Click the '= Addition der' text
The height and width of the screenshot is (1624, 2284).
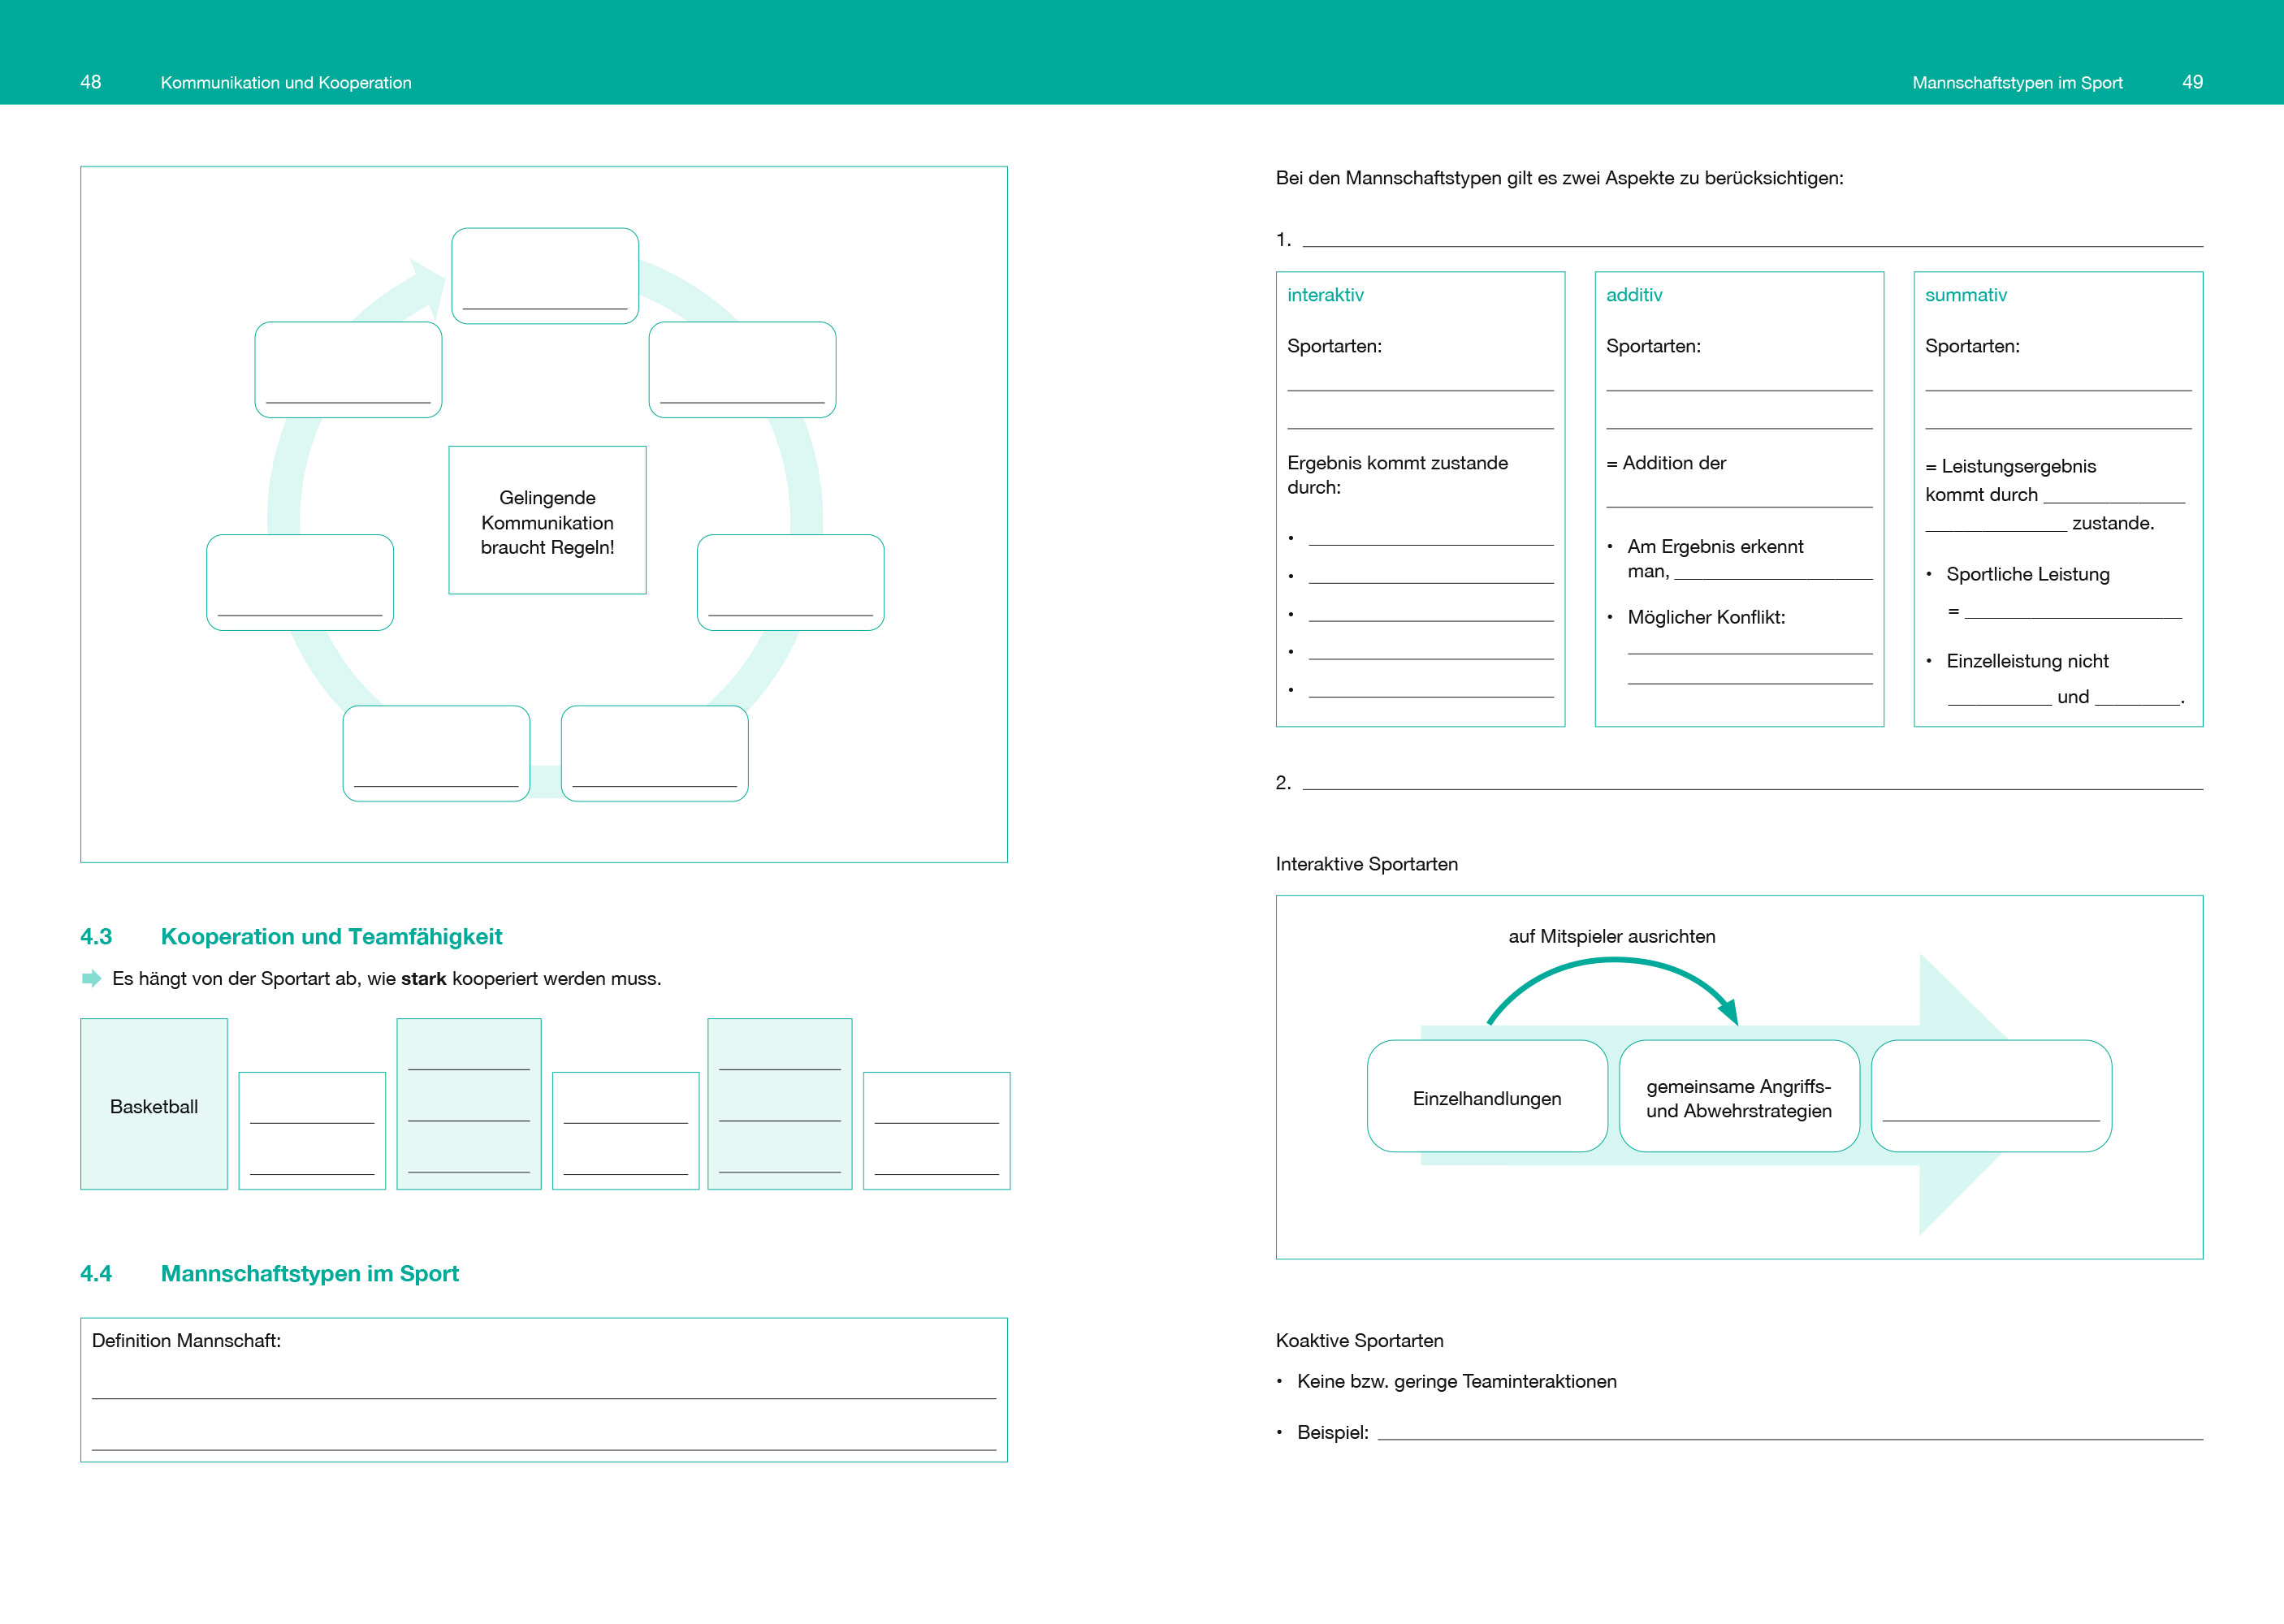1666,463
